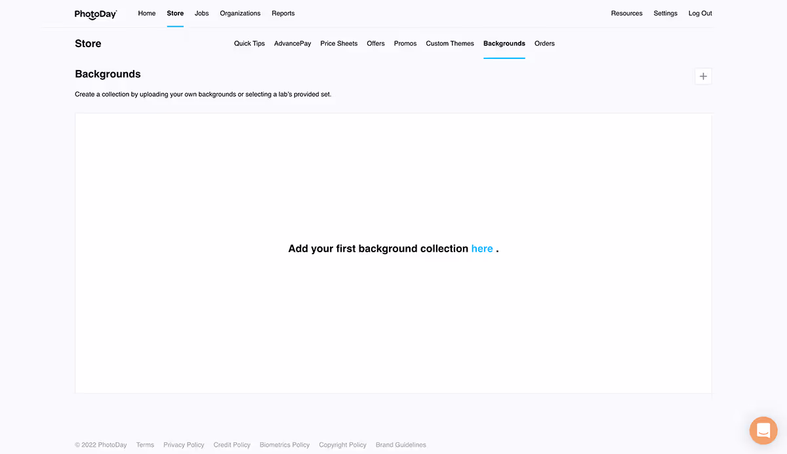Viewport: 787px width, 454px height.
Task: Click the '© 2022 PhotoDay' copyright text
Action: (101, 445)
